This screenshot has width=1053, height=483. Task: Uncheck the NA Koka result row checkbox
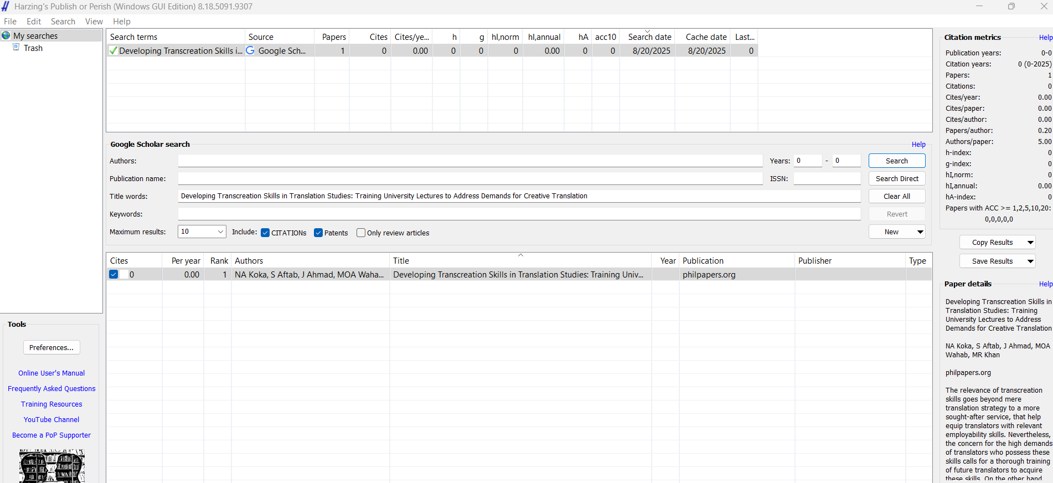click(113, 274)
